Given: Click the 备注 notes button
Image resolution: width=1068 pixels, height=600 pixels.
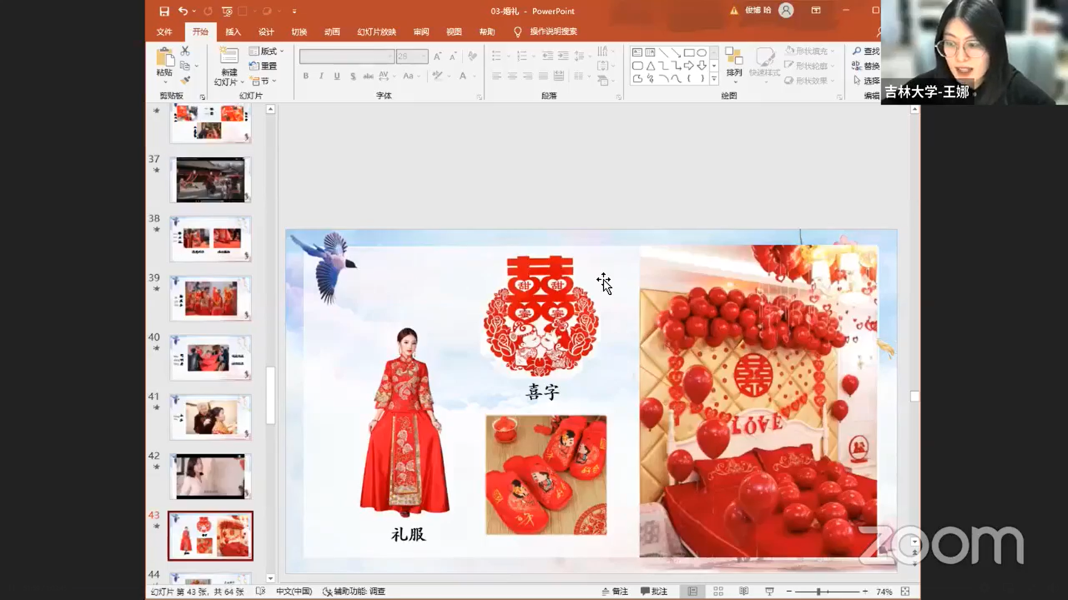Looking at the screenshot, I should [615, 591].
